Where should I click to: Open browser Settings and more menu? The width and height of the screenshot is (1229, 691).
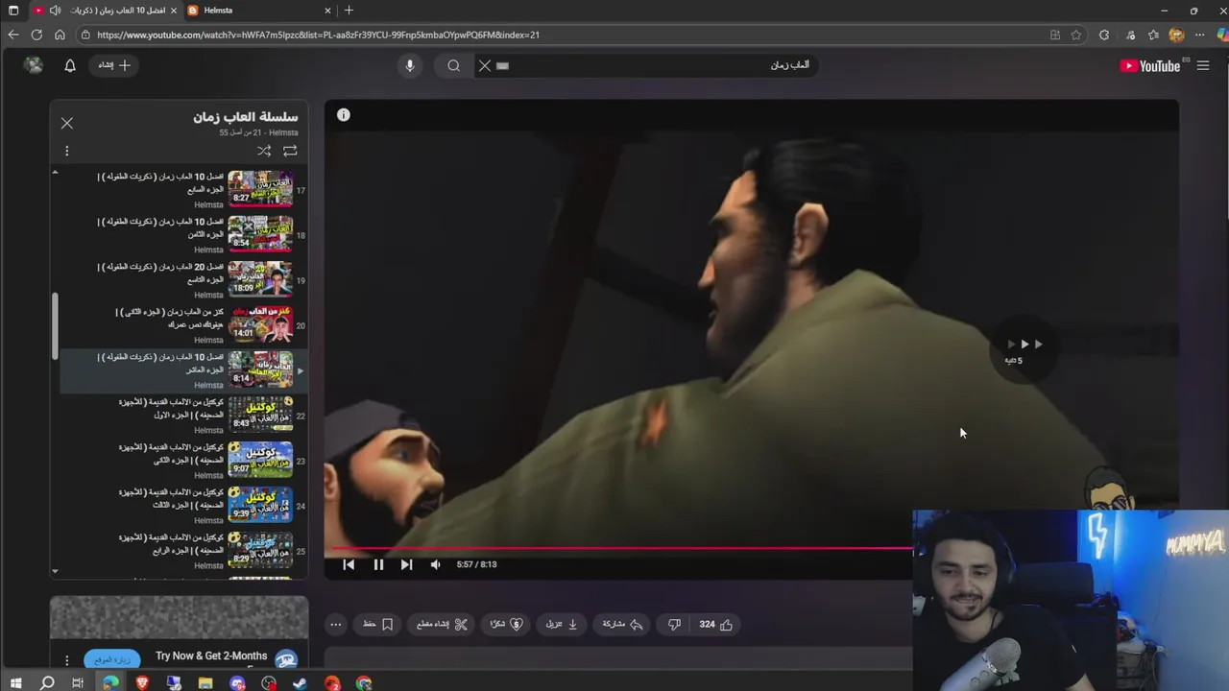(1200, 35)
